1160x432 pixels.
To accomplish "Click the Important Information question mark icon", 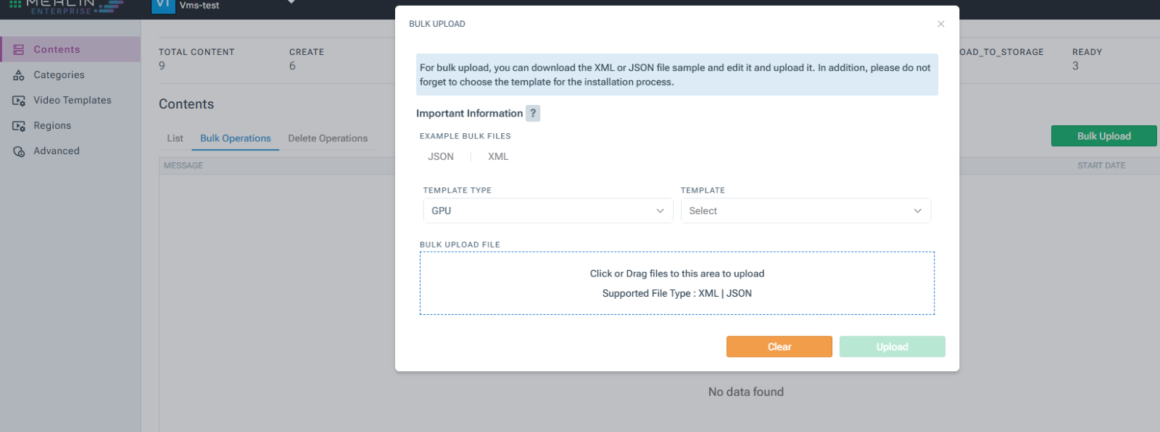I will pyautogui.click(x=533, y=114).
